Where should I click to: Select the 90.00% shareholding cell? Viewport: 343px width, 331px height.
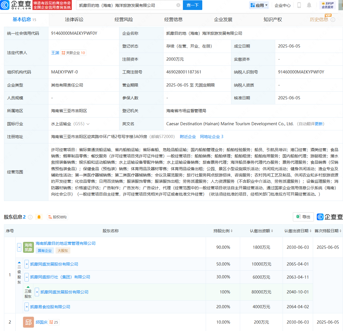(x=223, y=247)
